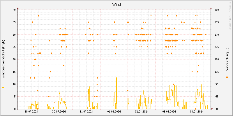Click the left axis value 35
The width and height of the screenshot is (233, 116).
click(x=14, y=22)
